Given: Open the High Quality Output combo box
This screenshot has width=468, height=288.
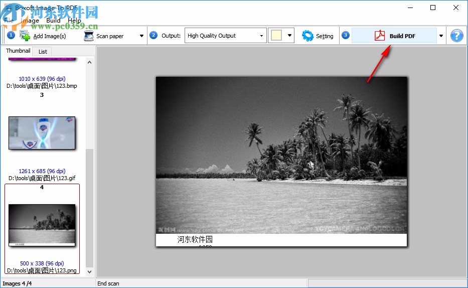Looking at the screenshot, I should point(225,36).
